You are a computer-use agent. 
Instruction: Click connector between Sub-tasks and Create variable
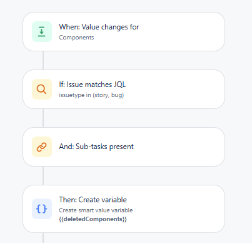pyautogui.click(x=43, y=176)
